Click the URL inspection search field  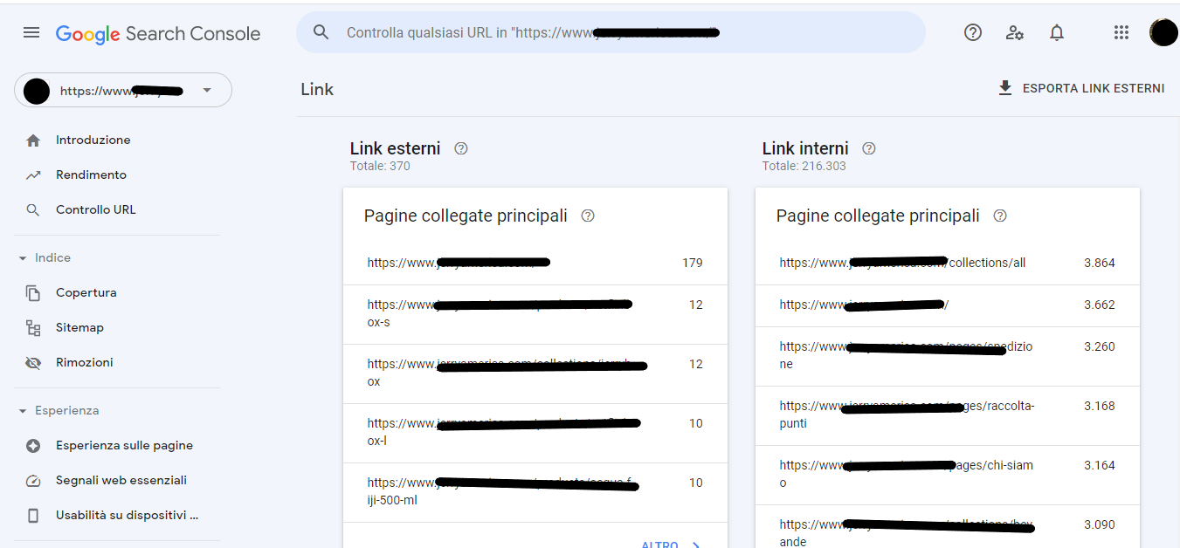point(611,33)
